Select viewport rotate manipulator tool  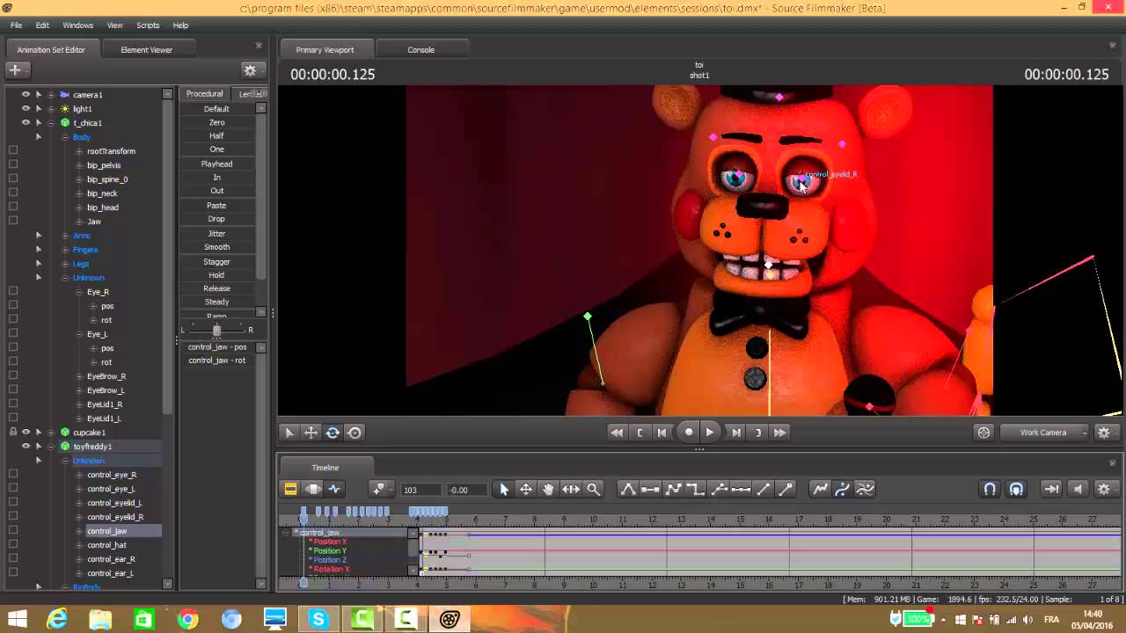click(x=333, y=433)
